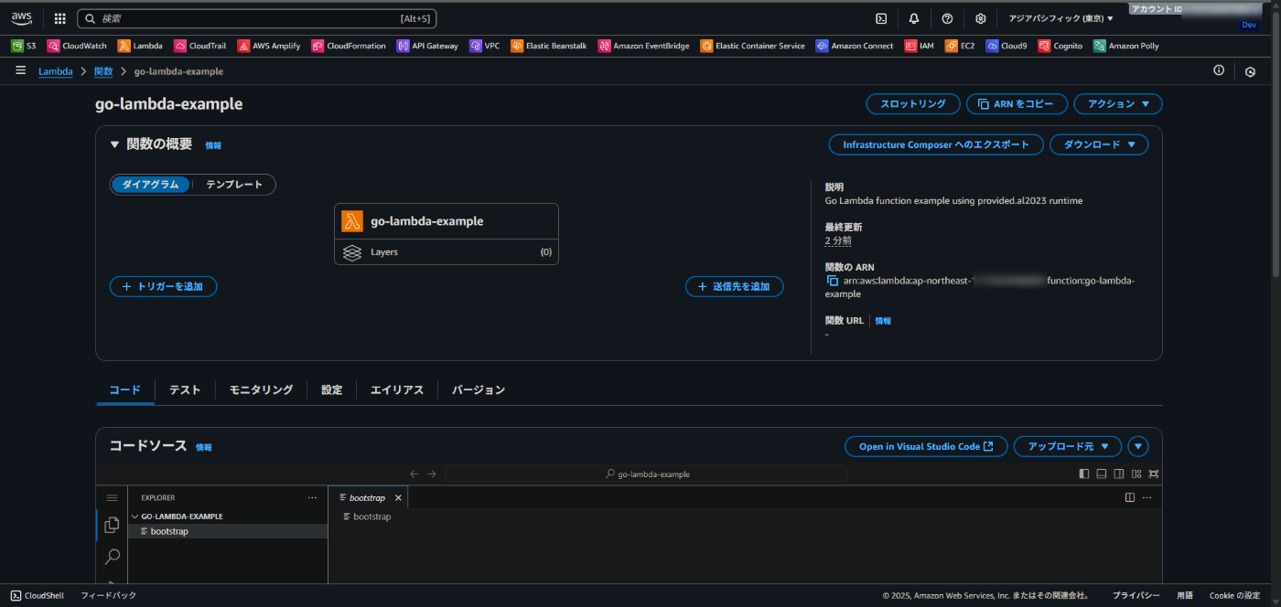Viewport: 1281px width, 607px height.
Task: Switch to the テスト tab
Action: 185,389
